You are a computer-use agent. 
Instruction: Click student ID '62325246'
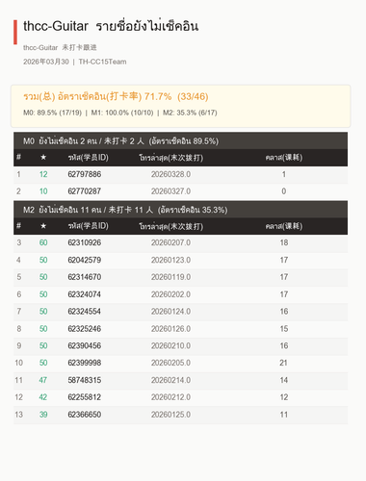85,329
